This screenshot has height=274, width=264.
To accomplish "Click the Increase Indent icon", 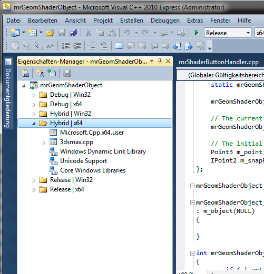I will point(77,46).
